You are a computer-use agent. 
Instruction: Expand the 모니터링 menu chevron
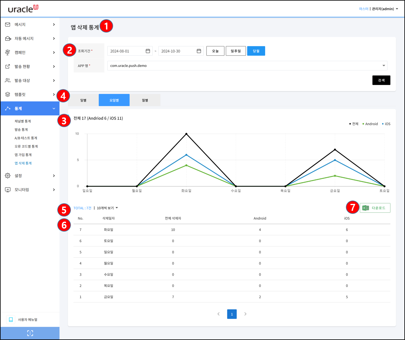tap(54, 190)
